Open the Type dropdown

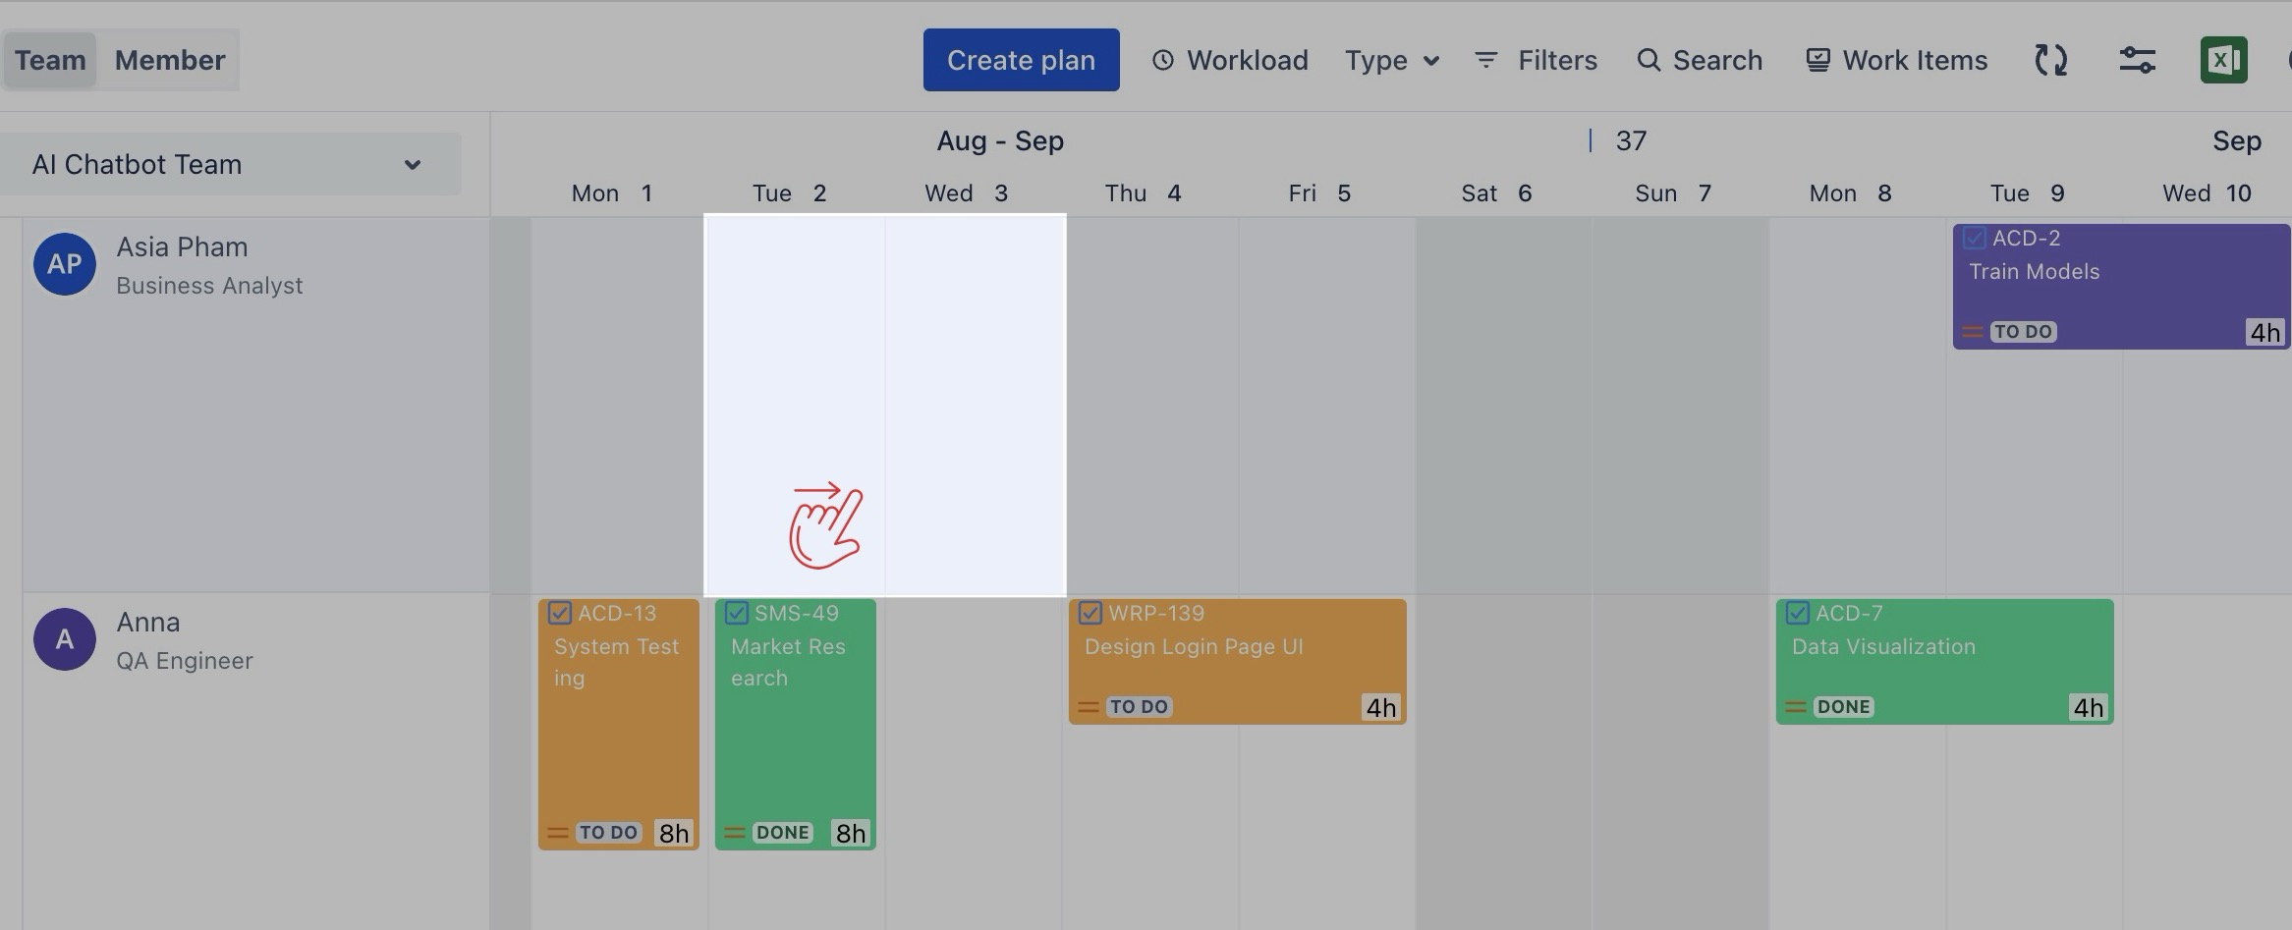(x=1391, y=60)
